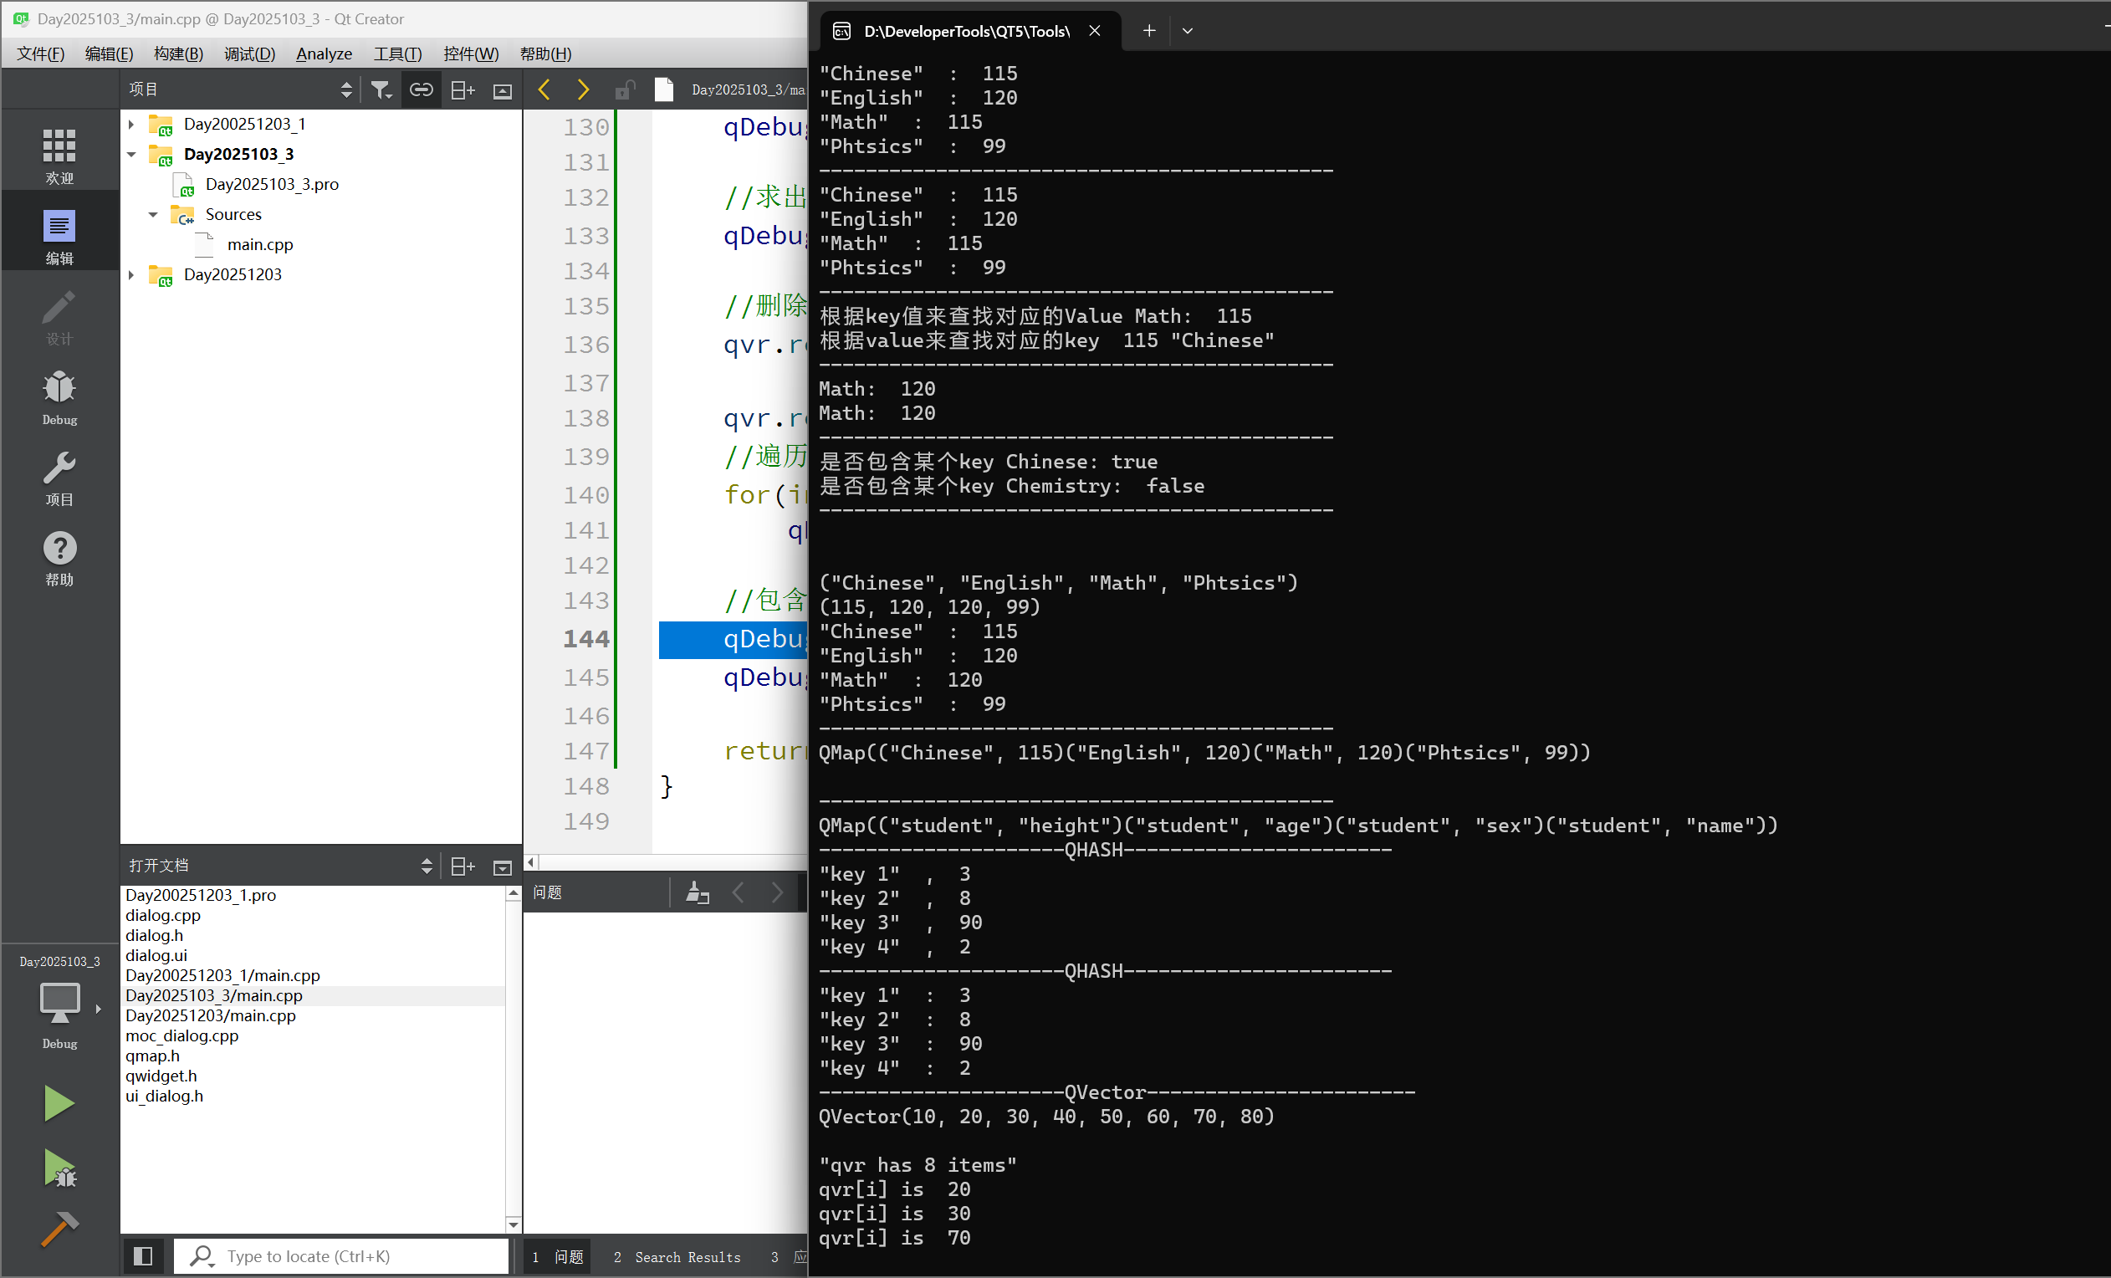Toggle file lock icon in editor toolbar
Screen dimensions: 2111x1278
625,90
